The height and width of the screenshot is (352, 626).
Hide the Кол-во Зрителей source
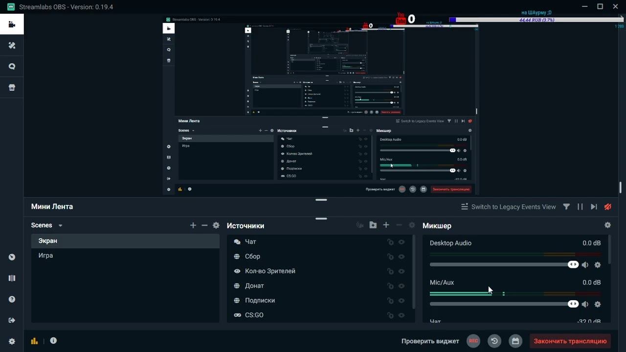[x=402, y=271]
